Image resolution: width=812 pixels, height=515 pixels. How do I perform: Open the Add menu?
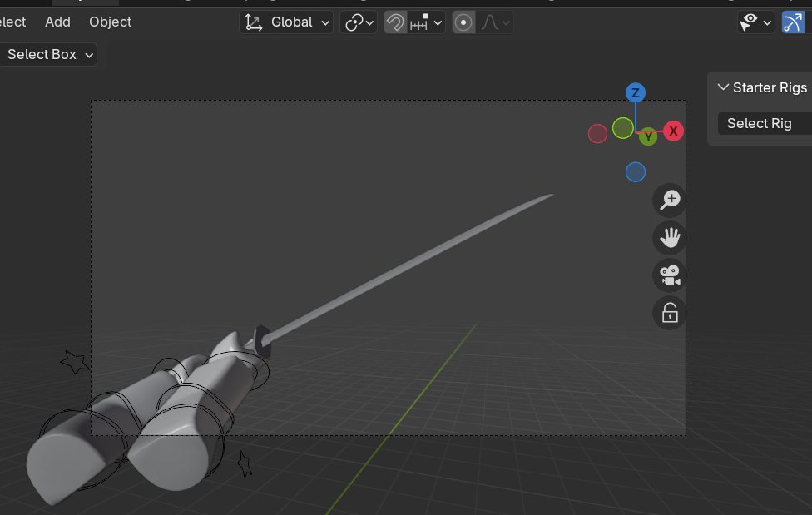[57, 22]
